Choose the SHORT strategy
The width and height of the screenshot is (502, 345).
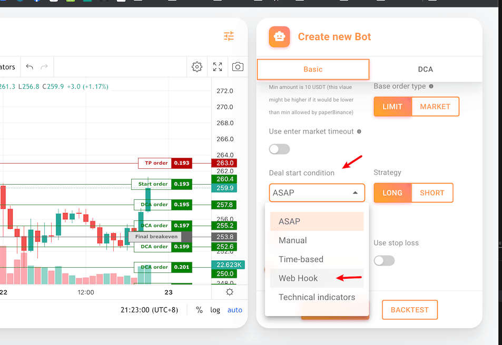pos(432,193)
